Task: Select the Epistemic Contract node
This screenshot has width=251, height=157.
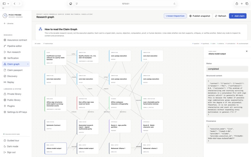Action: 55,125
